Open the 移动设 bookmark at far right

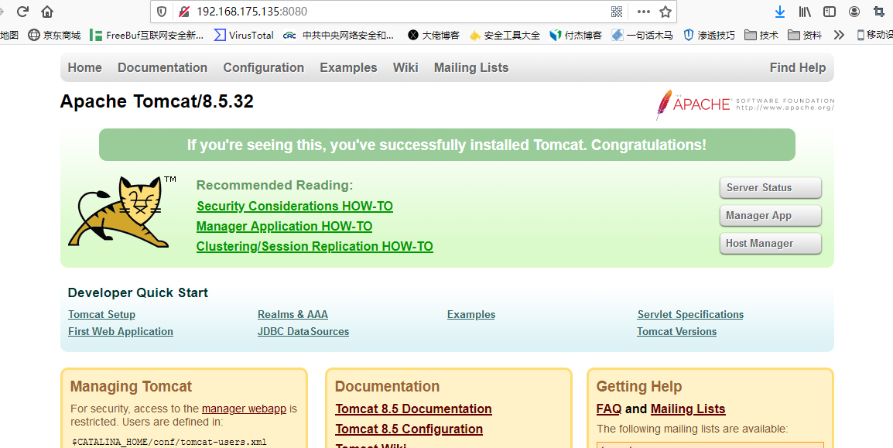[x=874, y=36]
